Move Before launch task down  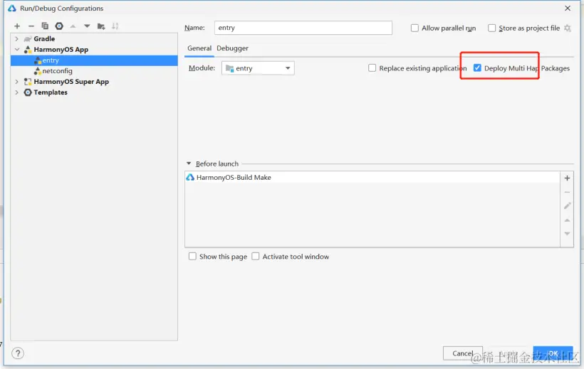(x=567, y=234)
